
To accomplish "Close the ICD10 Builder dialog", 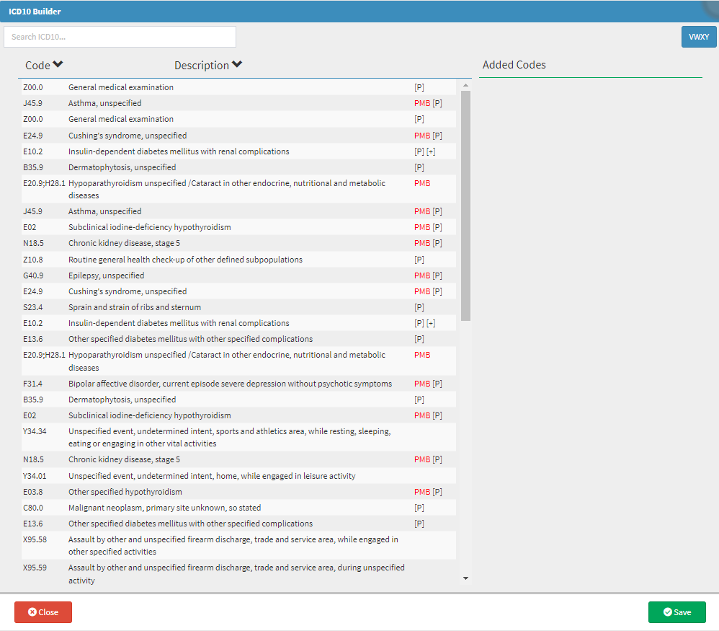I will [43, 612].
